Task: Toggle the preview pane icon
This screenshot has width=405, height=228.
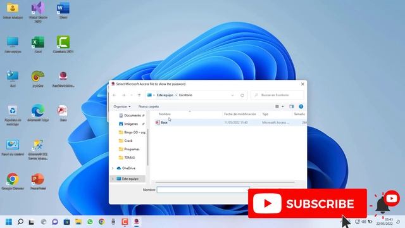Action: [291, 106]
